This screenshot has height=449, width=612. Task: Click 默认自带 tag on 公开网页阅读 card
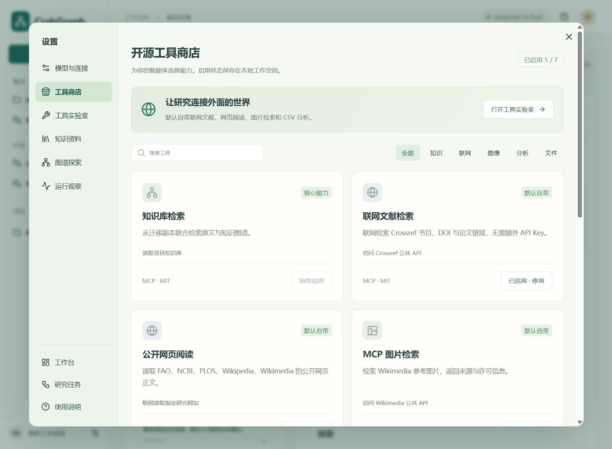click(316, 331)
